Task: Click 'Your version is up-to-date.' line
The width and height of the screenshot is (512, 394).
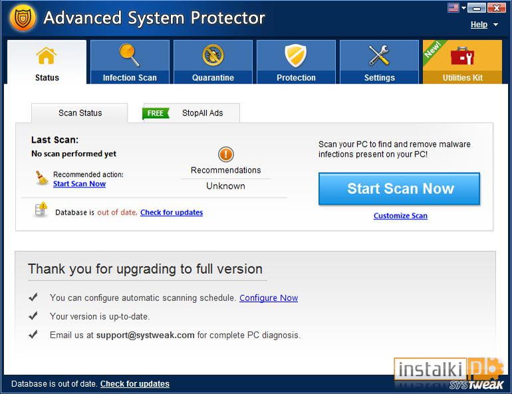Action: point(100,316)
